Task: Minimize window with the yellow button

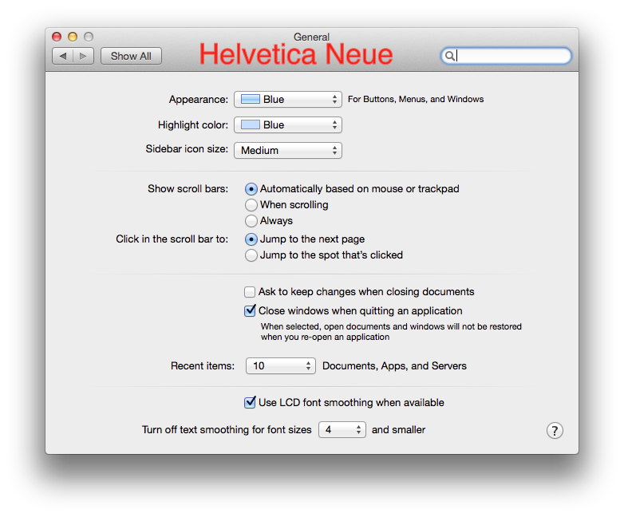Action: [73, 37]
